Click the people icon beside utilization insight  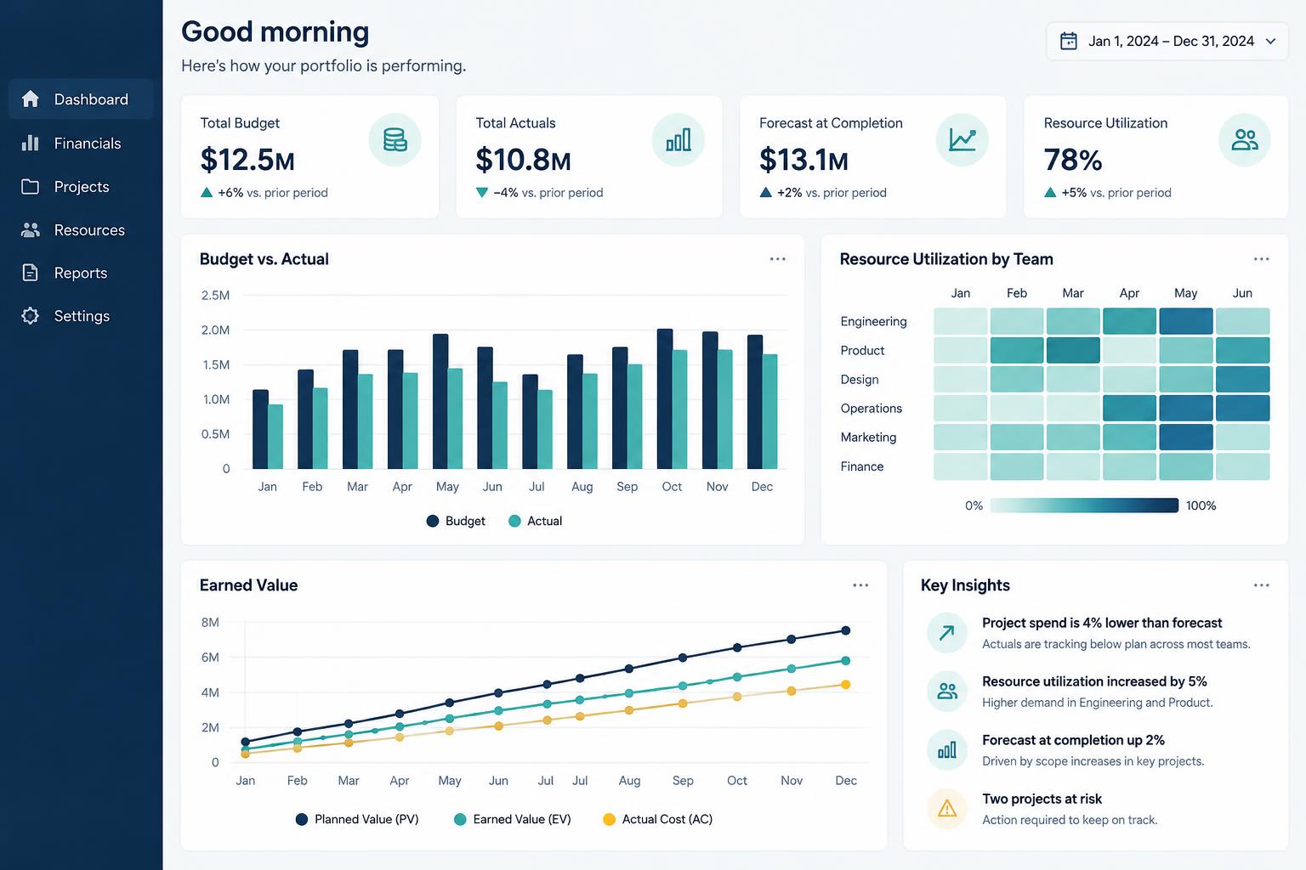click(x=947, y=691)
